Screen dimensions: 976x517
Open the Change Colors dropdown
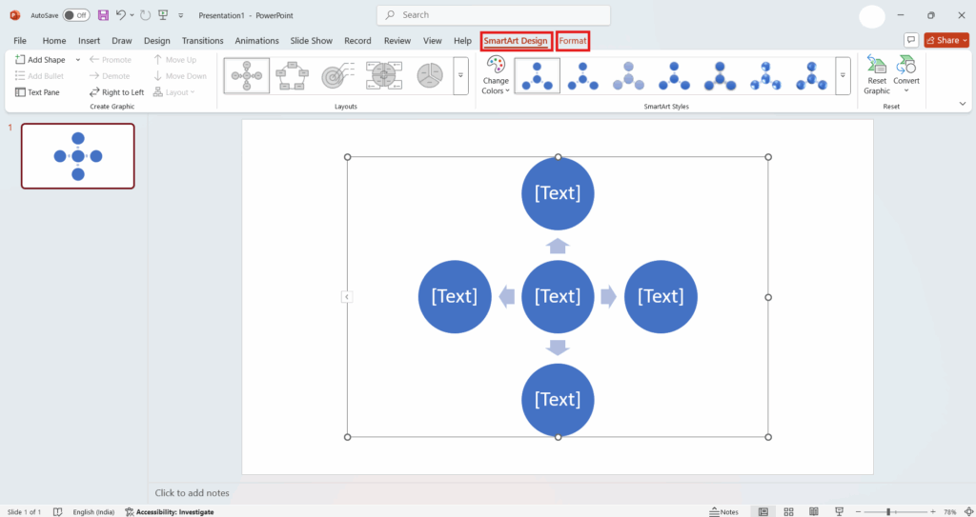click(x=496, y=75)
